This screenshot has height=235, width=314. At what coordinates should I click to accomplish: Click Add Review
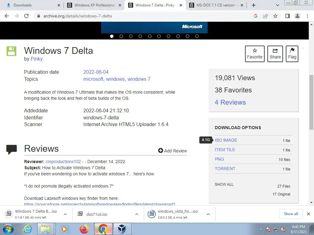point(173,151)
